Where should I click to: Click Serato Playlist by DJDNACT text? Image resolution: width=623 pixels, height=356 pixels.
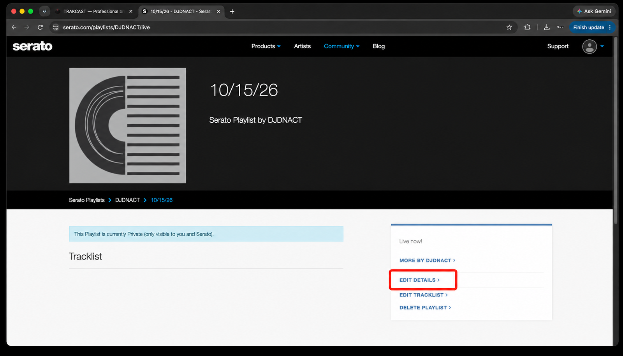(x=255, y=120)
